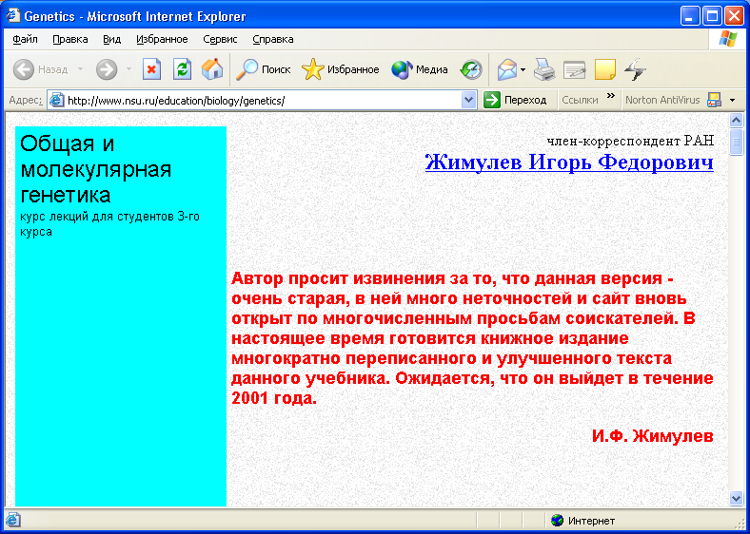Click the Интернет zone globe icon
Viewport: 750px width, 534px height.
[557, 520]
